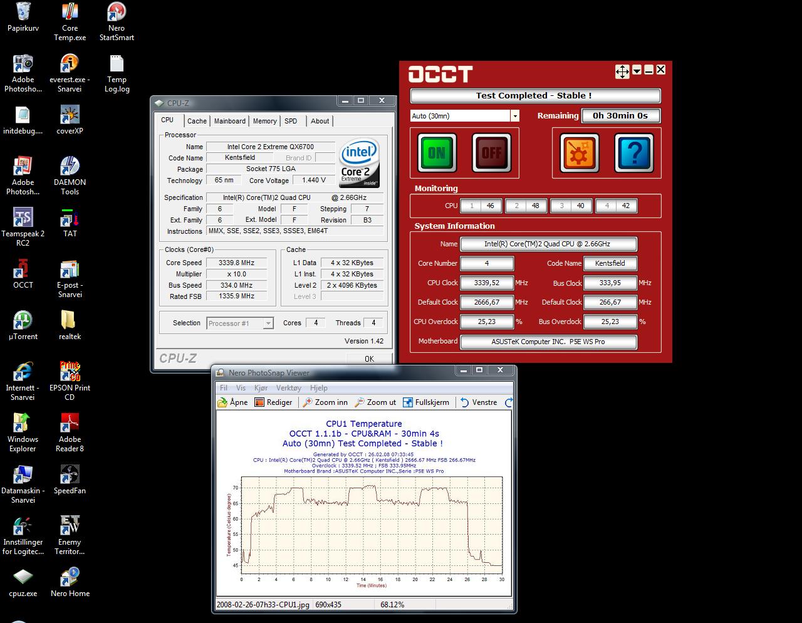This screenshot has height=623, width=802.
Task: Click Zoom ut in PhotoSnap toolbar
Action: point(375,402)
